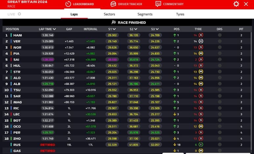Click the Leaderboard stopwatch icon

pyautogui.click(x=68, y=4)
